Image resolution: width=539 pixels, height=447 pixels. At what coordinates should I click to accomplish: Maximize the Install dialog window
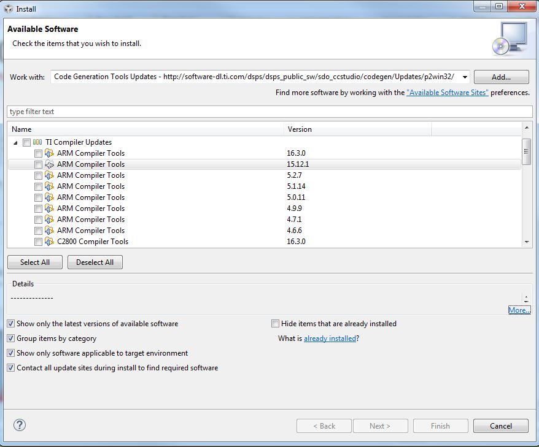(x=499, y=6)
